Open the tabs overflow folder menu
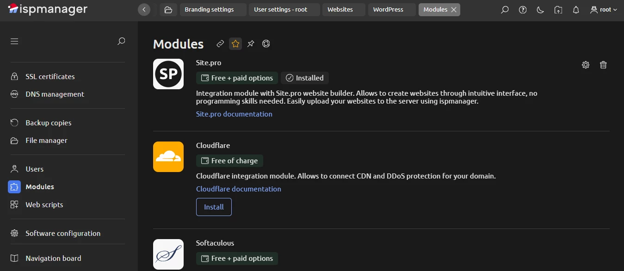This screenshot has width=624, height=271. 168,9
